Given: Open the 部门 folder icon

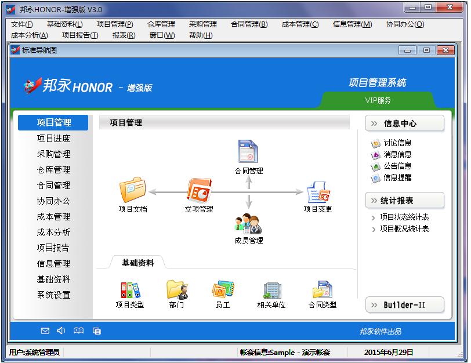Looking at the screenshot, I should [x=176, y=289].
